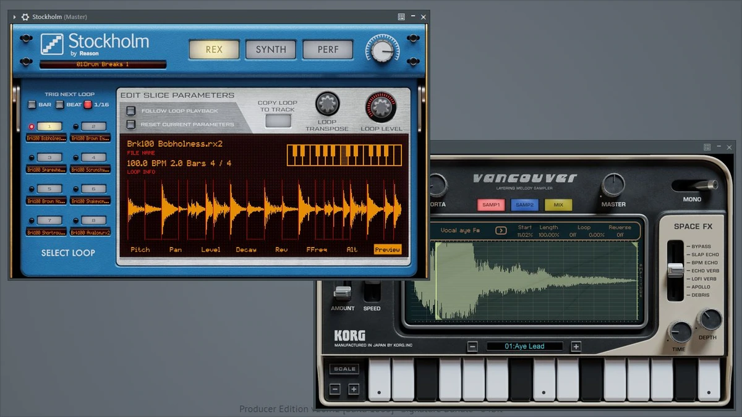Viewport: 742px width, 417px height.
Task: Select loop slot 1
Action: [49, 127]
